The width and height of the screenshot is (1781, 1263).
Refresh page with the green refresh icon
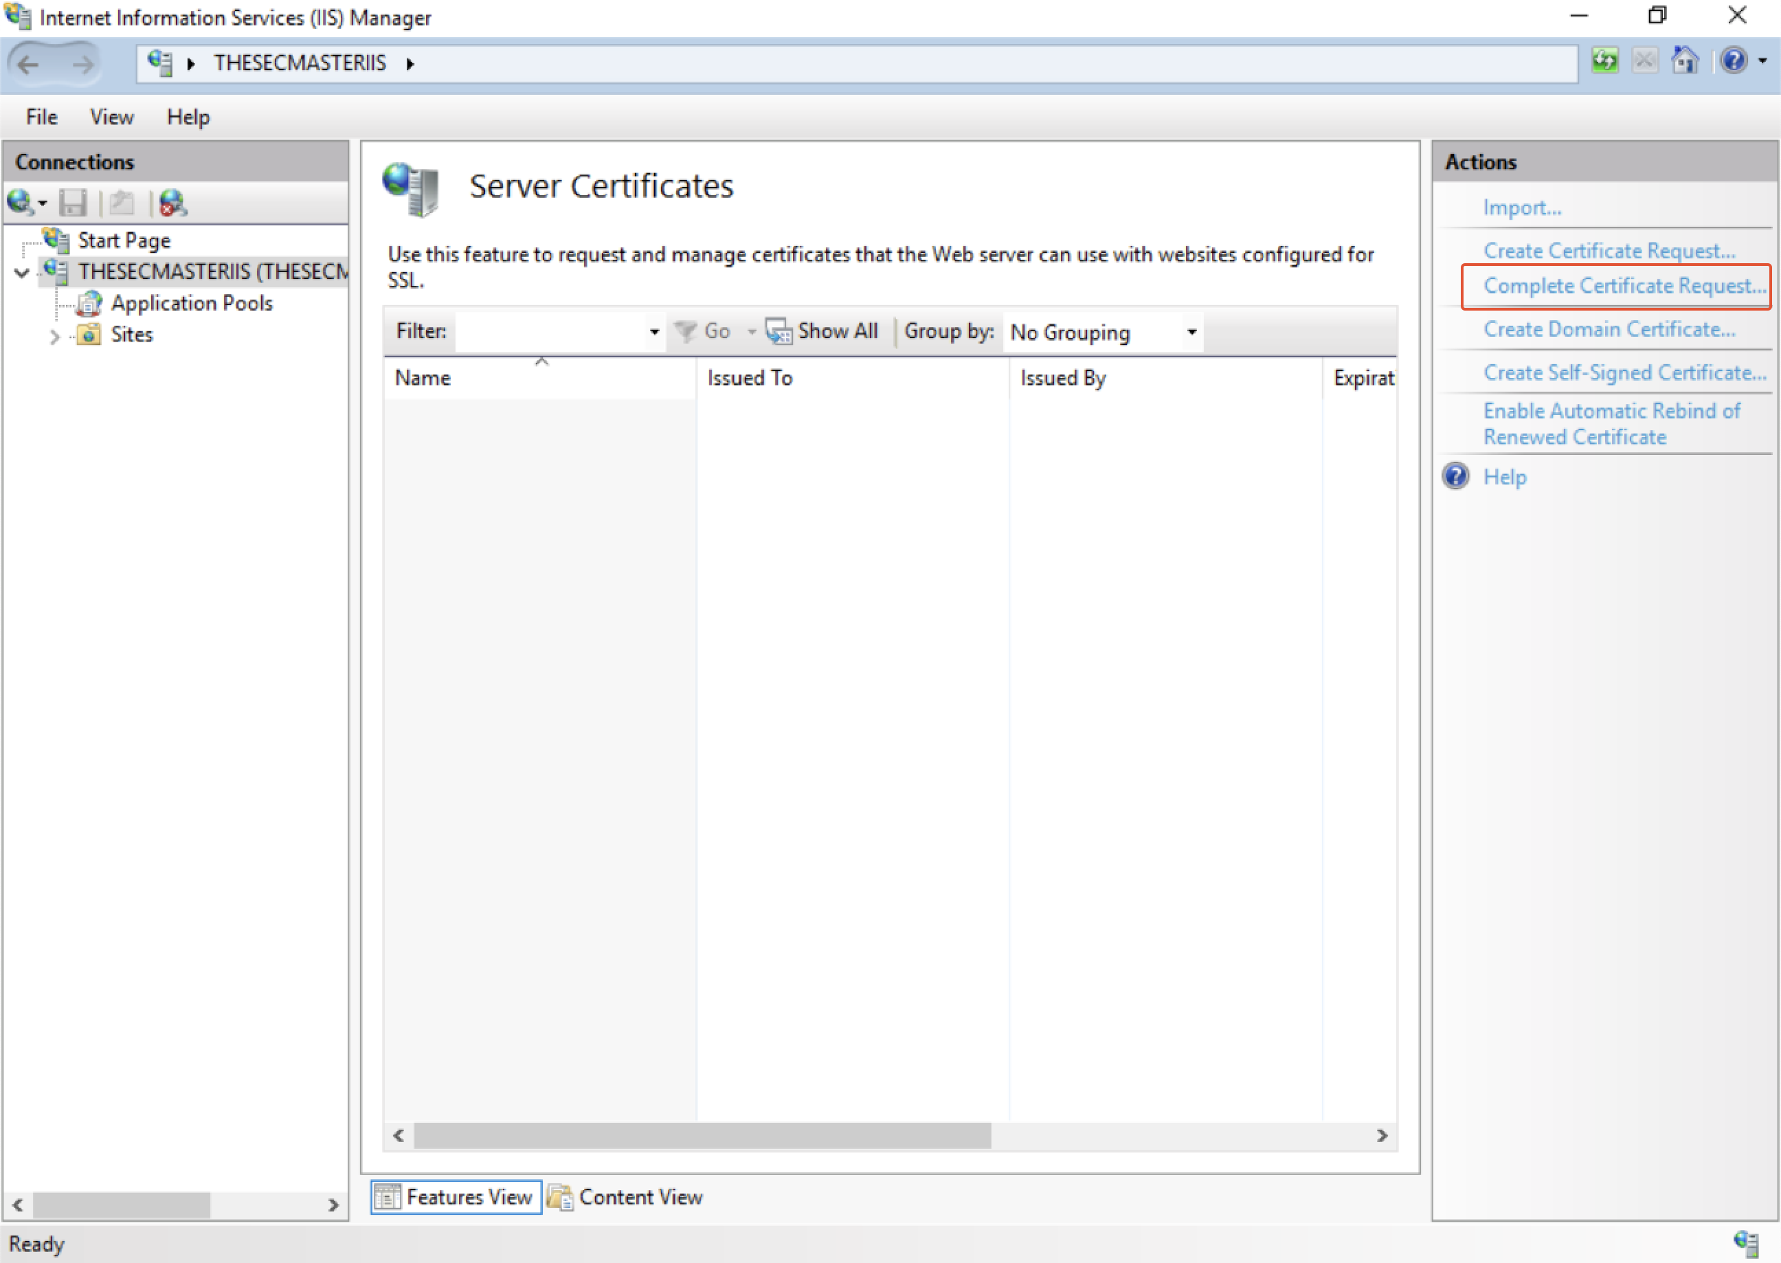[1604, 61]
